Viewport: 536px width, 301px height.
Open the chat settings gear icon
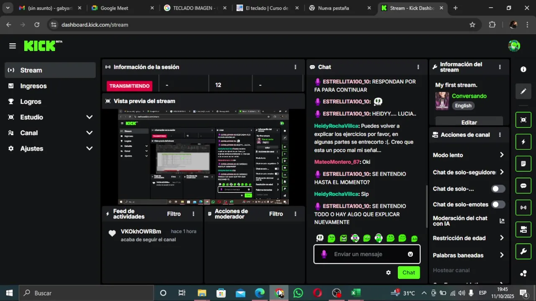388,273
